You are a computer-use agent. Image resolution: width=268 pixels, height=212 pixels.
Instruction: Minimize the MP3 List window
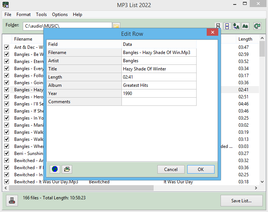pos(235,4)
